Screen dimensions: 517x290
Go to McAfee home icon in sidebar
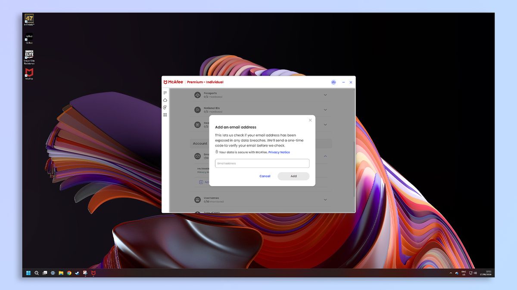click(x=165, y=100)
